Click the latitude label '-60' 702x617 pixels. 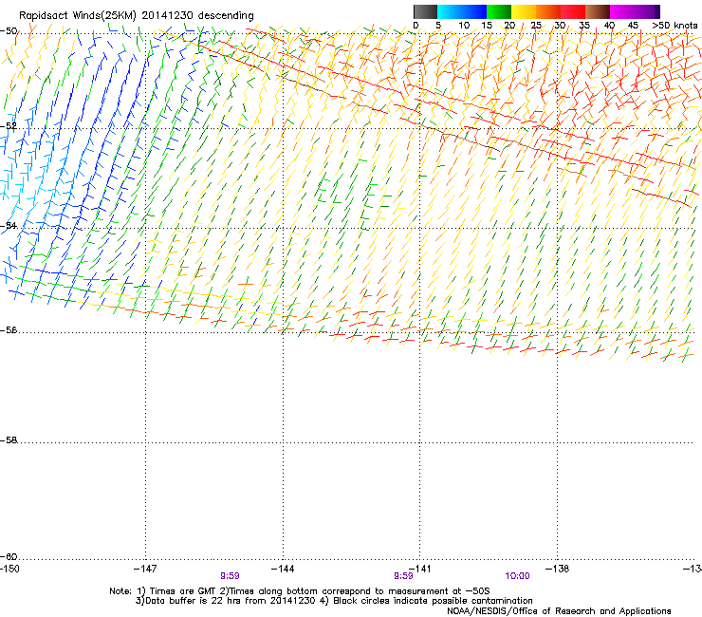(x=9, y=556)
